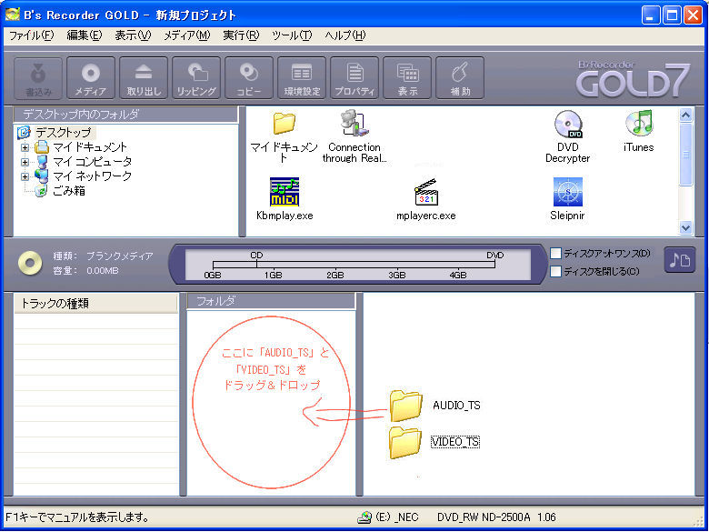Image resolution: width=709 pixels, height=532 pixels.
Task: Select the AUDIO_TS folder icon
Action: coord(405,405)
